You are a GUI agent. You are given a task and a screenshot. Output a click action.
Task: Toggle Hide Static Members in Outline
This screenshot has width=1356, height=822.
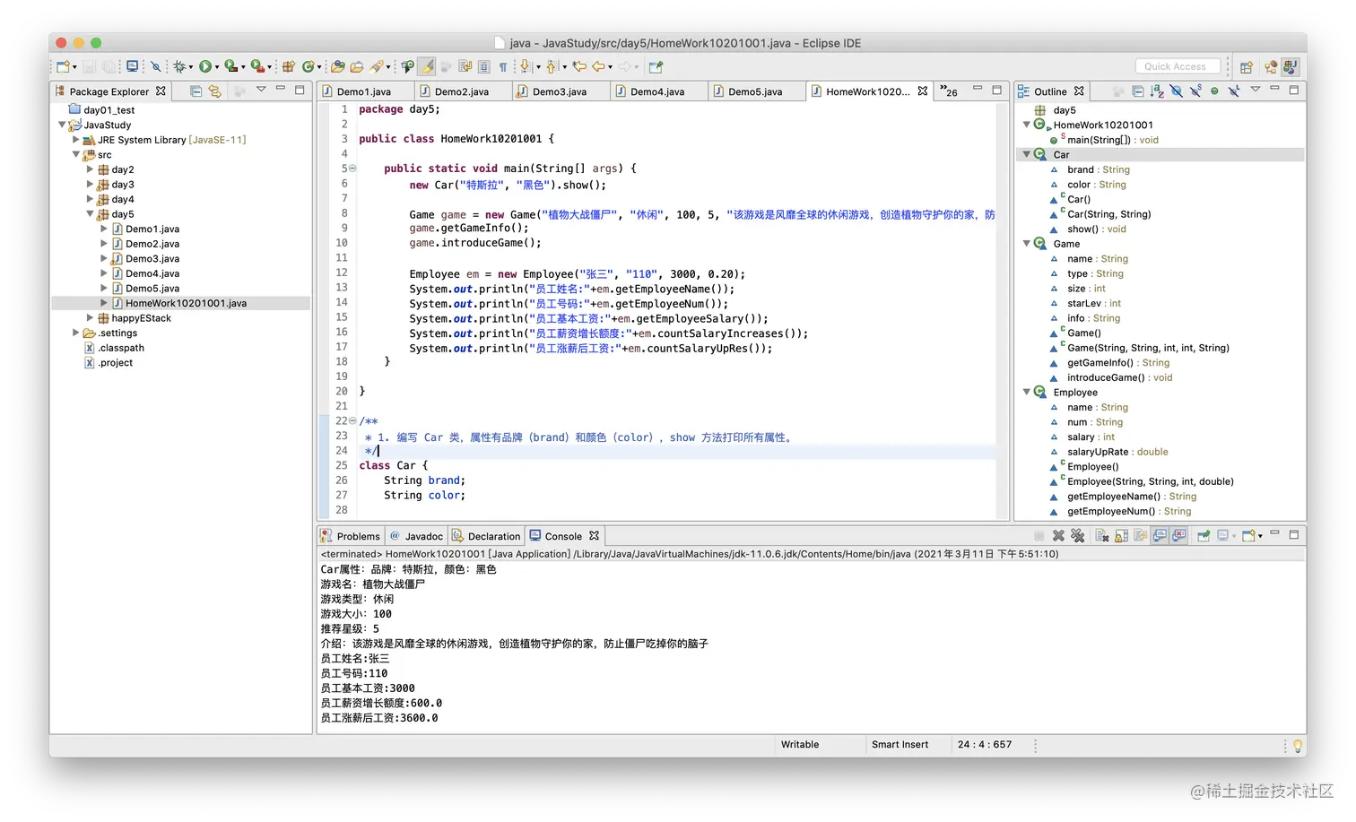(1195, 91)
